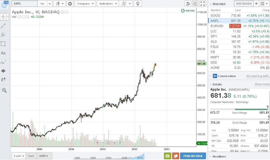Select LCC row in watchlist

(x=239, y=31)
